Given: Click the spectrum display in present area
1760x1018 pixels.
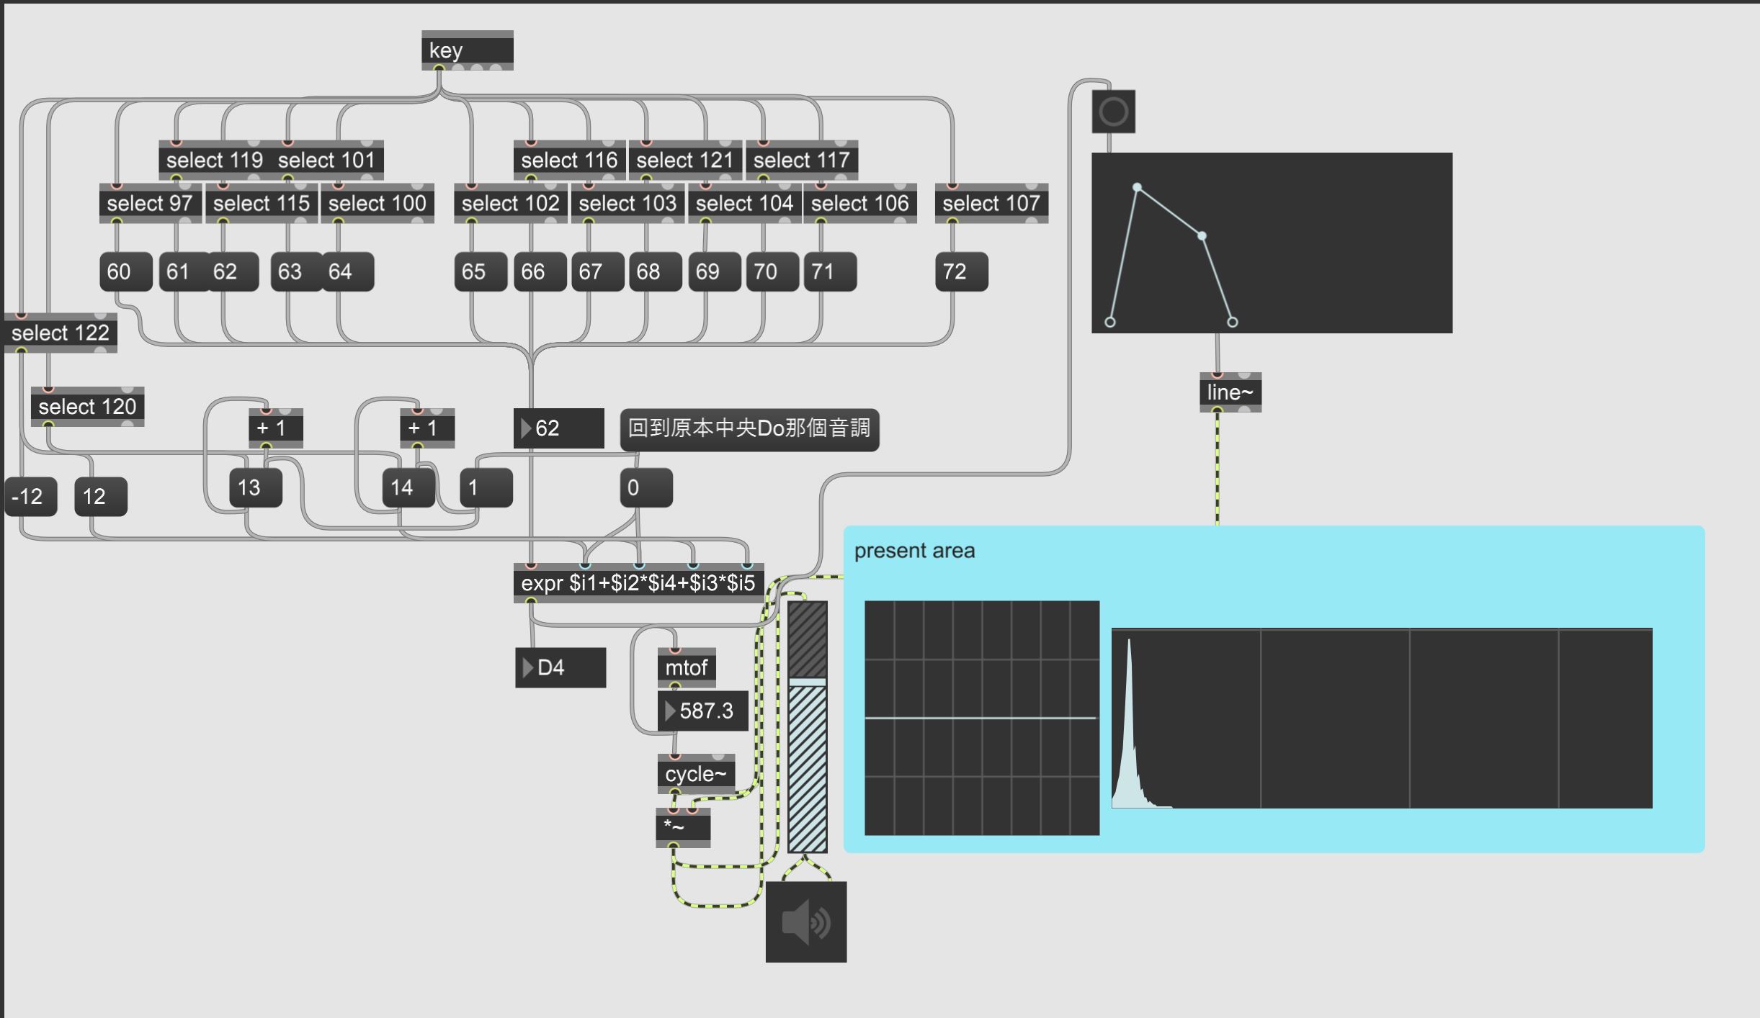Looking at the screenshot, I should click(x=1381, y=718).
